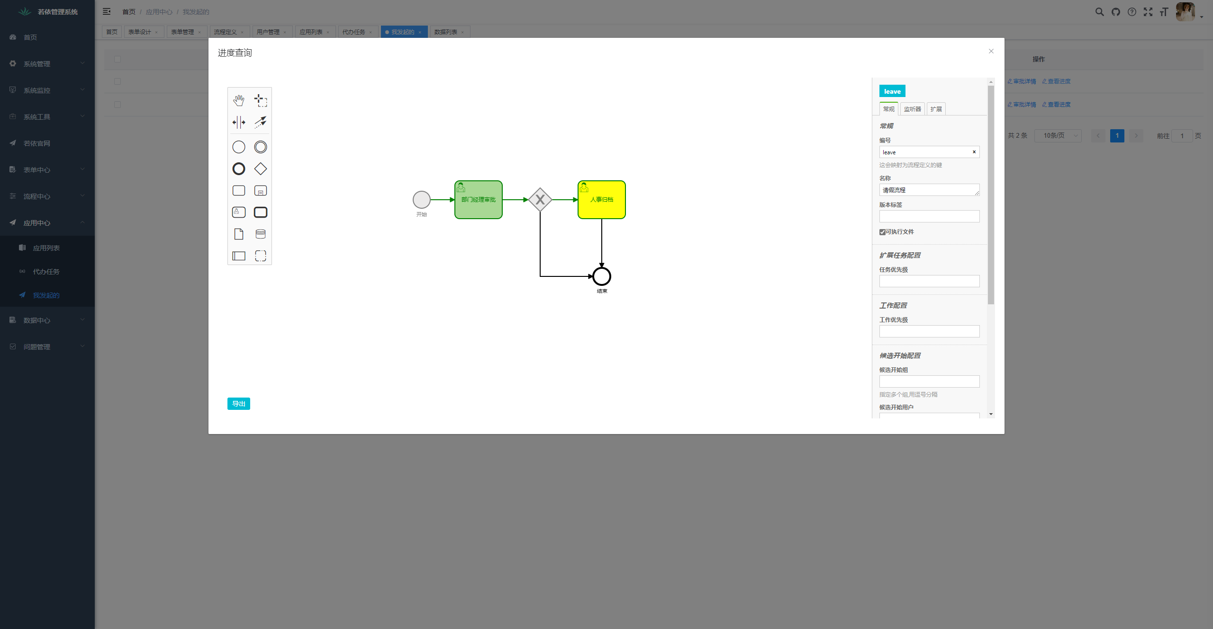Create a group from the palette
Image resolution: width=1213 pixels, height=629 pixels.
pos(261,256)
